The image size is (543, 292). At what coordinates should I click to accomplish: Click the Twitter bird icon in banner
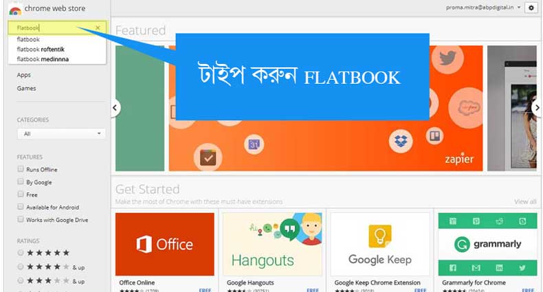[447, 58]
